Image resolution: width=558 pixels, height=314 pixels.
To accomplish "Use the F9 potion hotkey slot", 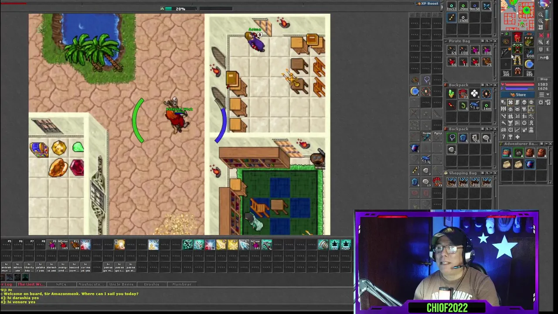I will pos(52,245).
